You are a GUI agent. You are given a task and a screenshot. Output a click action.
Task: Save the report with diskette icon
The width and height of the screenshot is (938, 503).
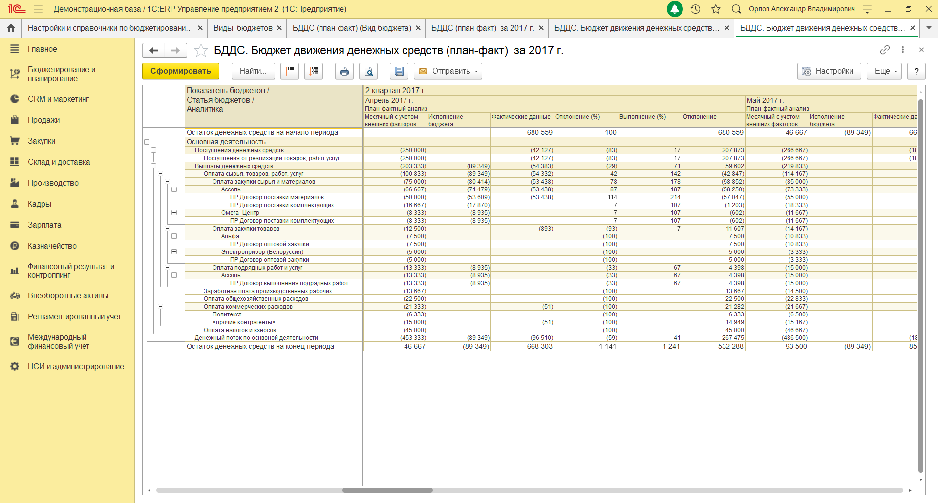click(x=399, y=71)
